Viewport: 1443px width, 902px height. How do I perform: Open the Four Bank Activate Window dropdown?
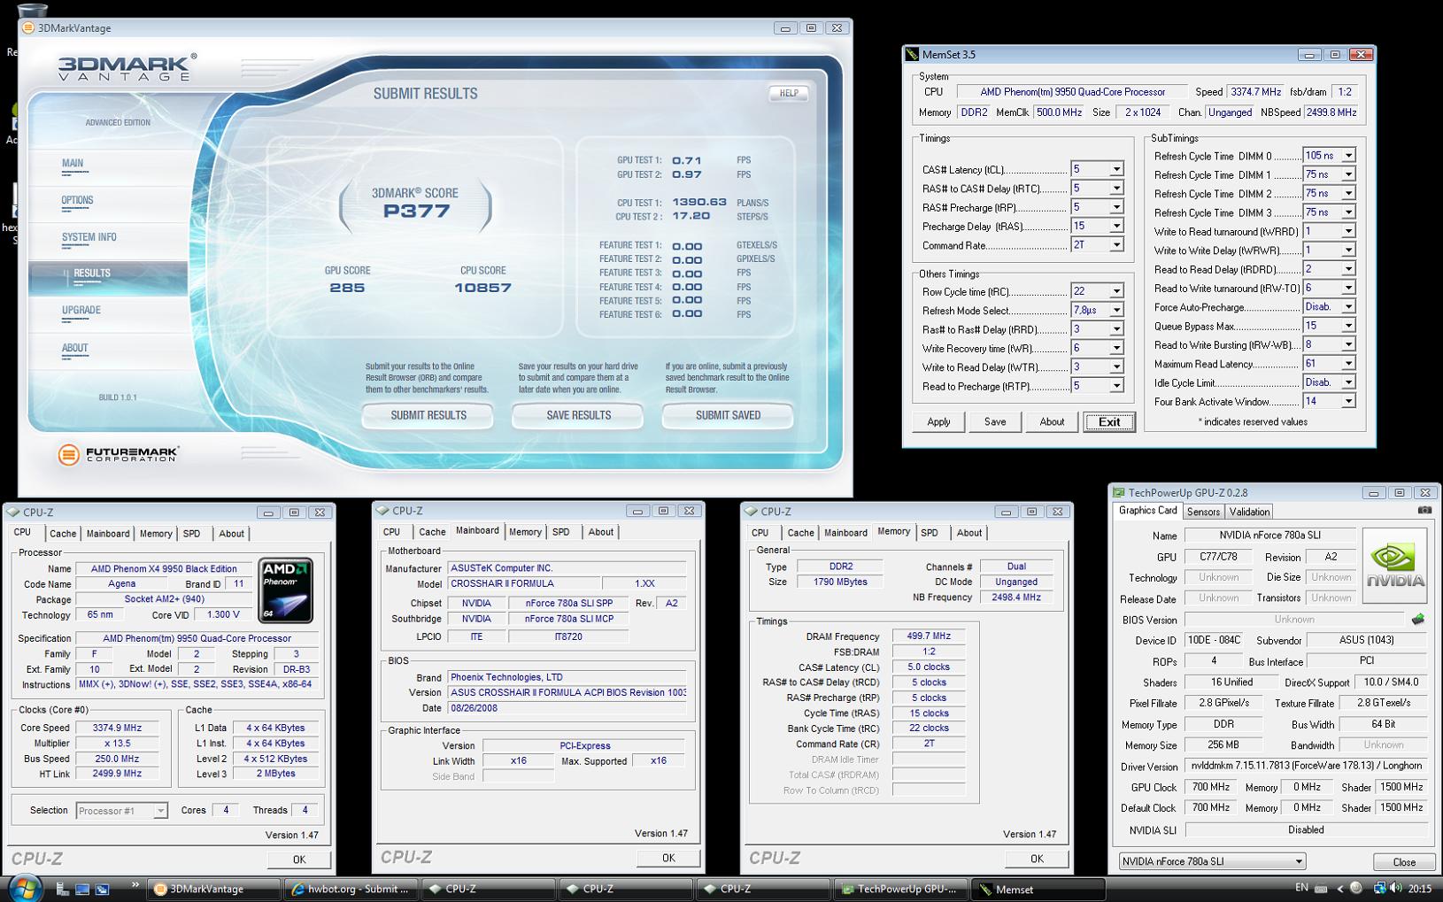coord(1348,402)
